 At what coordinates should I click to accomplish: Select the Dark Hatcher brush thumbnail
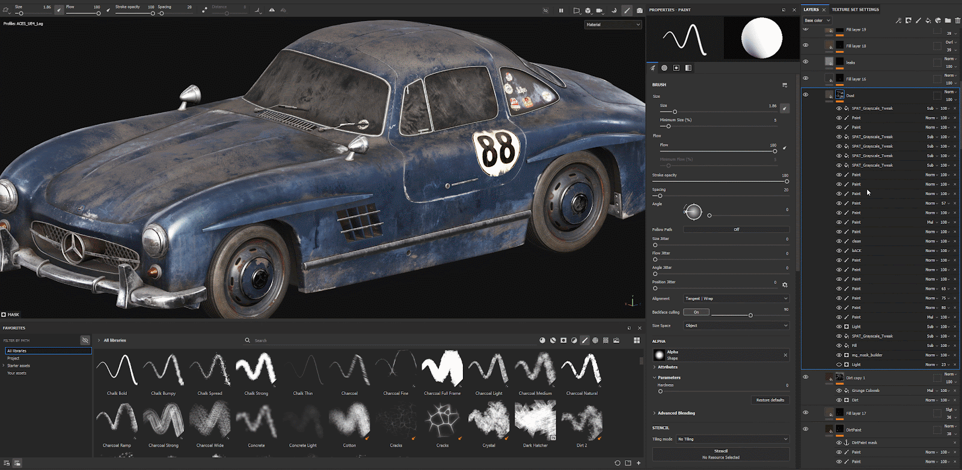point(535,421)
